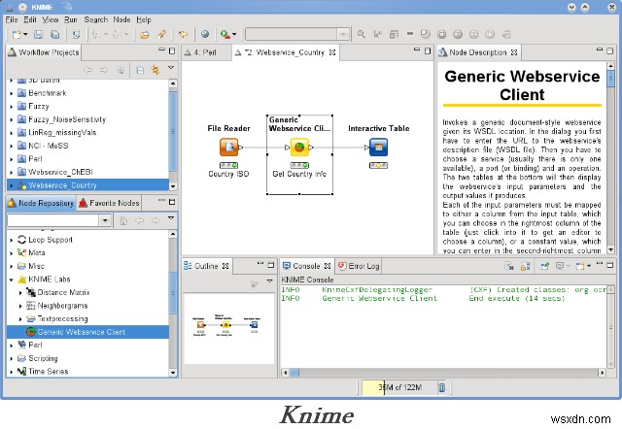622x429 pixels.
Task: Open the Node menu
Action: [x=121, y=19]
